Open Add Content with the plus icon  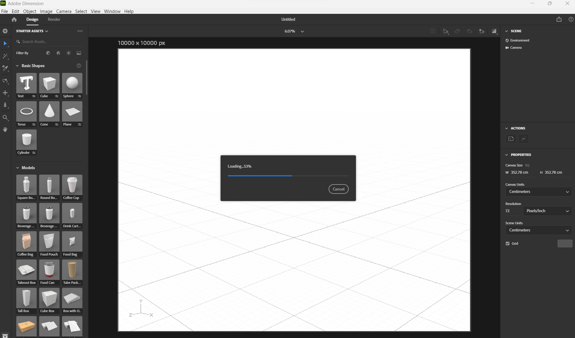coord(5,31)
